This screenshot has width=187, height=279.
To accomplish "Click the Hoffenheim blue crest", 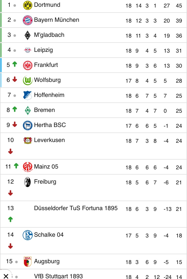I will click(28, 95).
